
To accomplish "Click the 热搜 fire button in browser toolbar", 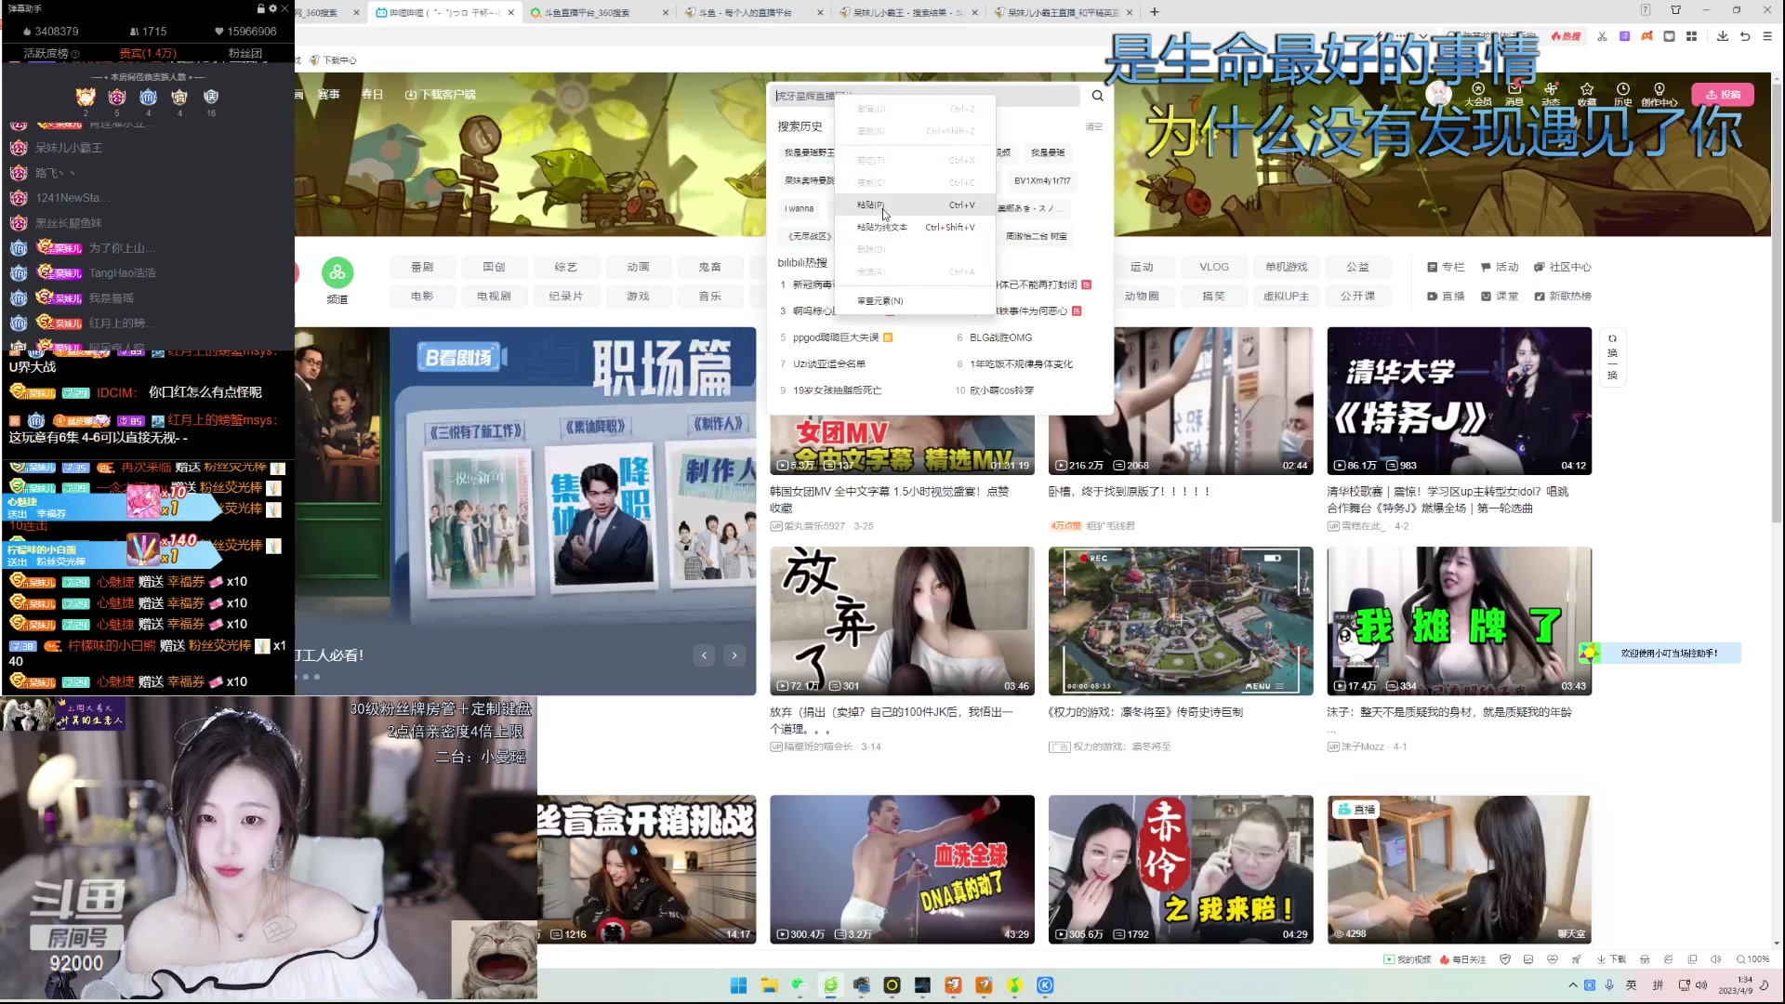I will point(1566,36).
